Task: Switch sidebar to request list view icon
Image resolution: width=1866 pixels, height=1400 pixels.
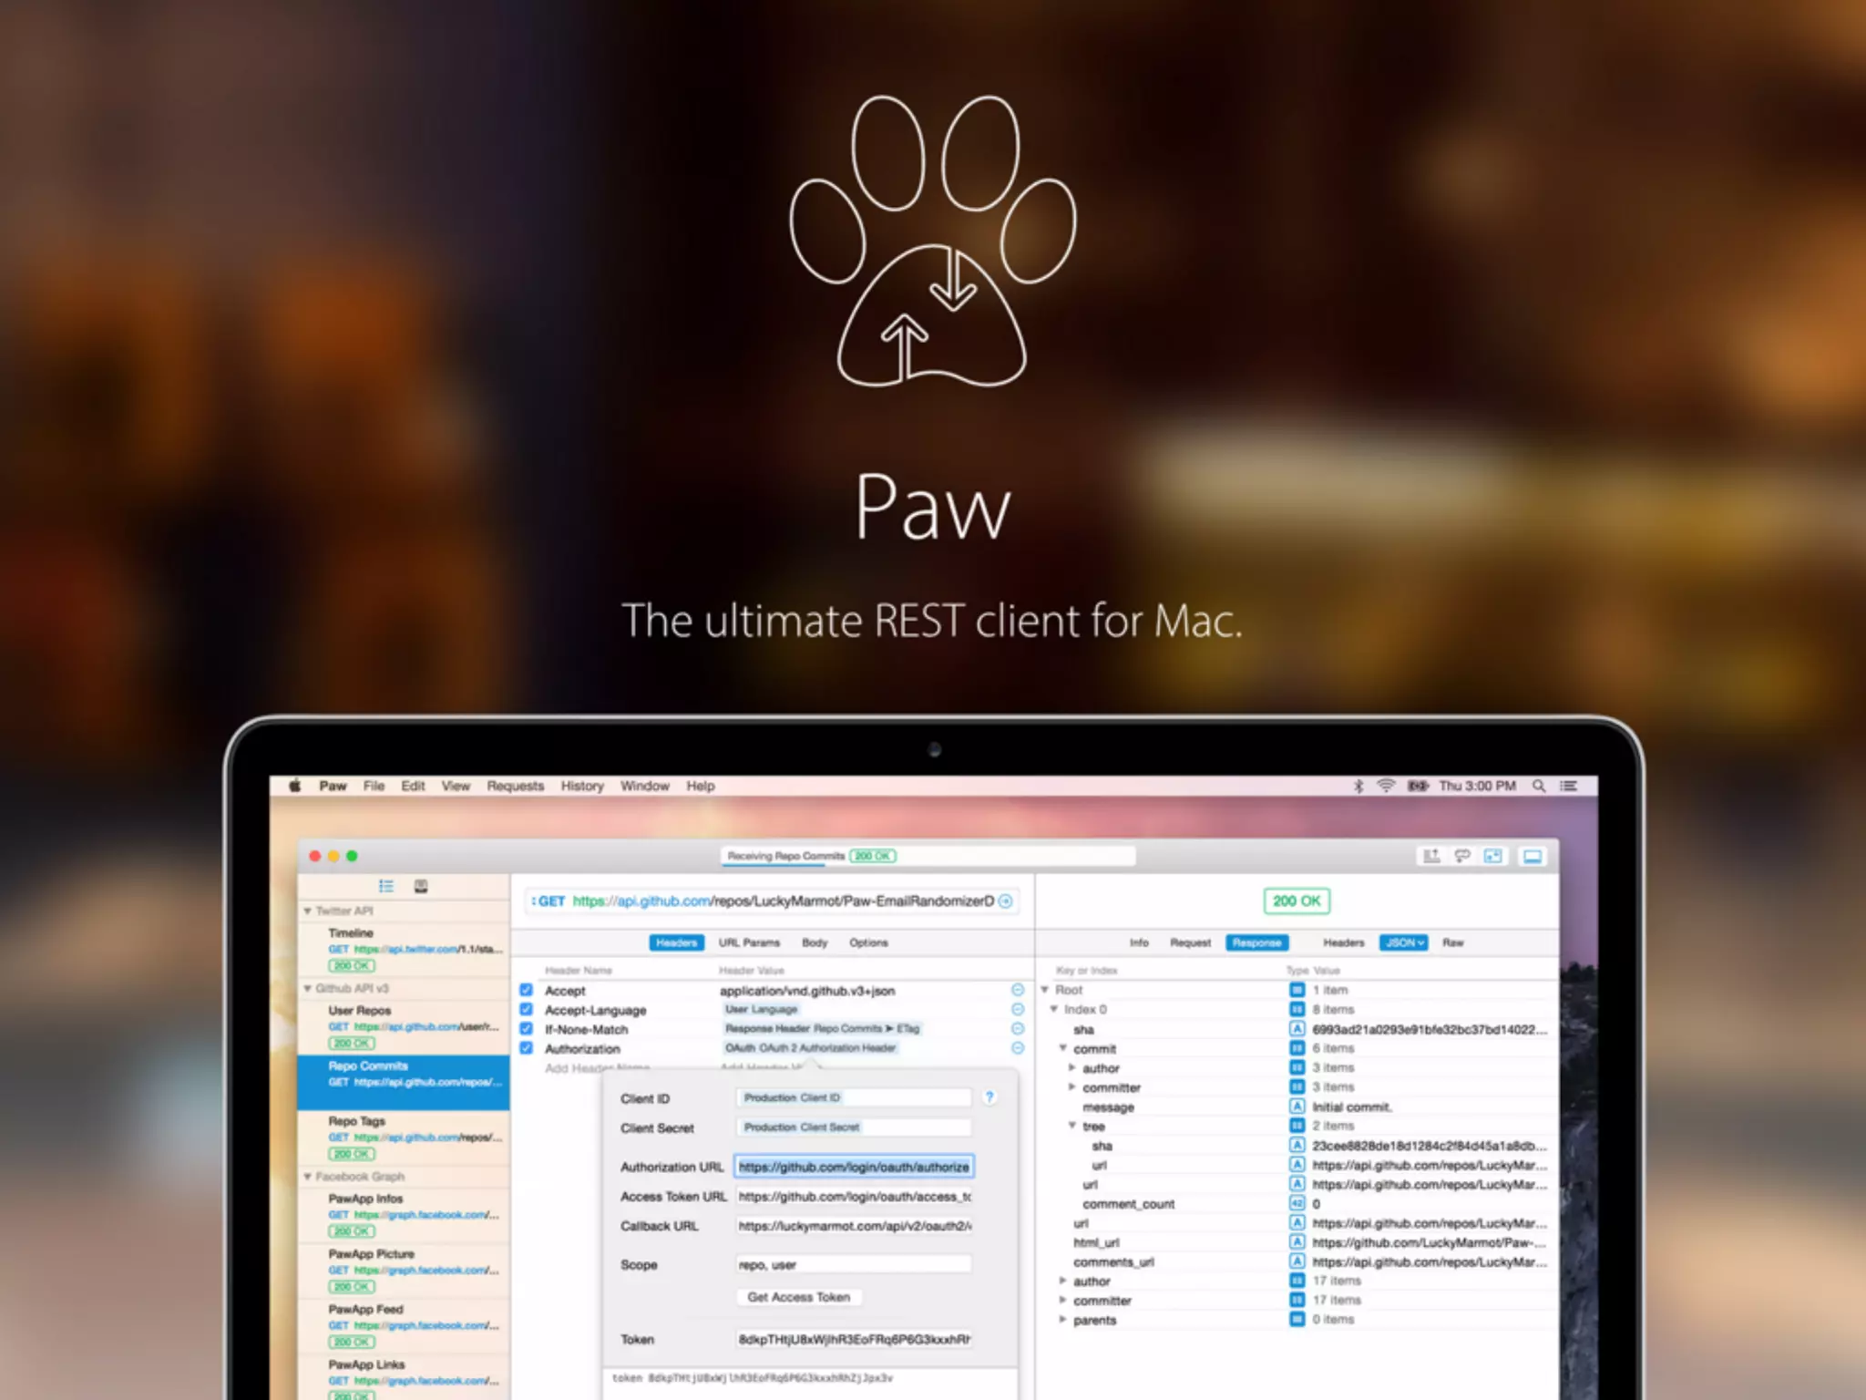Action: point(386,886)
